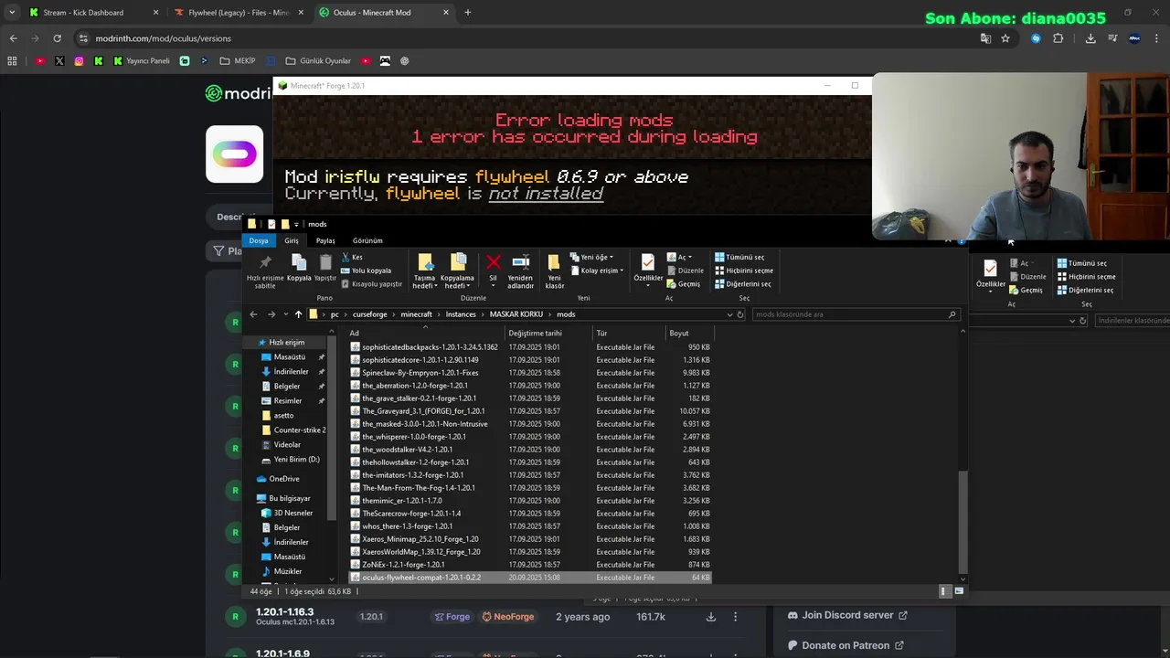
Task: Switch to the Görünüm ribbon tab
Action: (x=367, y=240)
